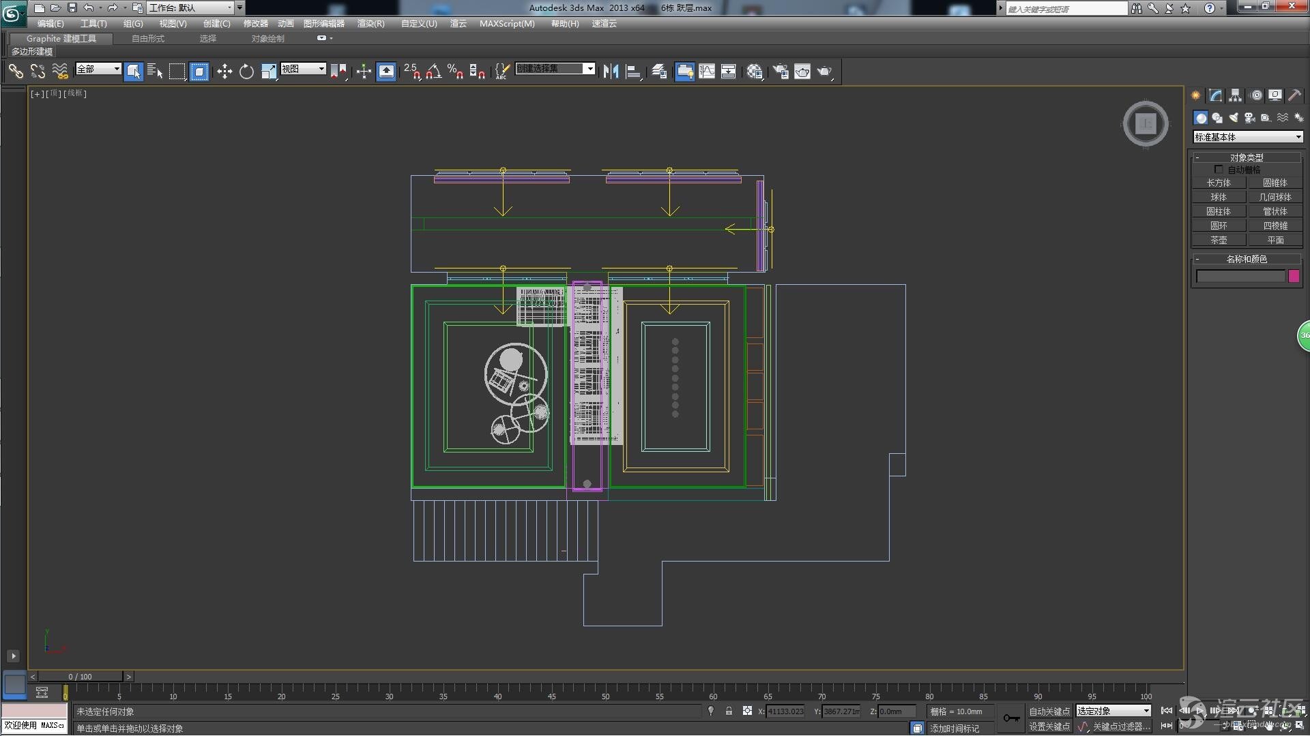This screenshot has height=736, width=1310.
Task: Click the Angle Snap toggle icon
Action: tap(434, 72)
